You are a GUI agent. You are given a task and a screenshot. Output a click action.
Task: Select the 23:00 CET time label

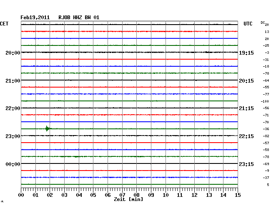(13, 136)
